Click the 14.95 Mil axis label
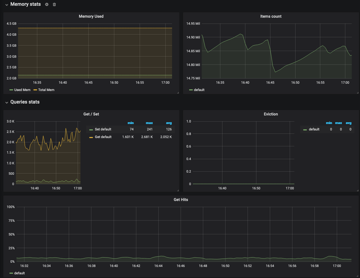The height and width of the screenshot is (278, 360). [x=193, y=24]
